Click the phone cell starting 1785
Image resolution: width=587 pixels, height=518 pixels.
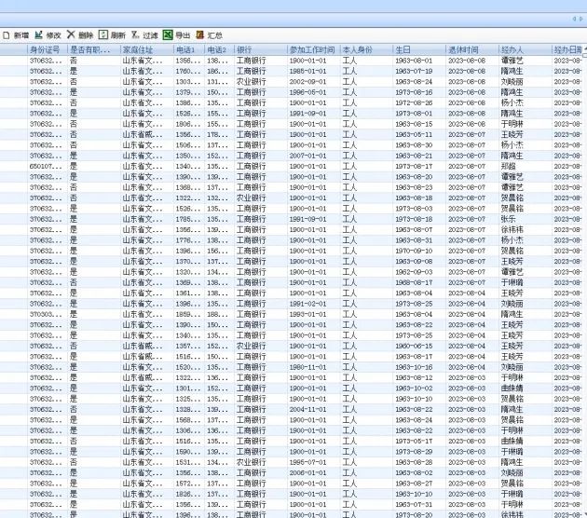(188, 219)
